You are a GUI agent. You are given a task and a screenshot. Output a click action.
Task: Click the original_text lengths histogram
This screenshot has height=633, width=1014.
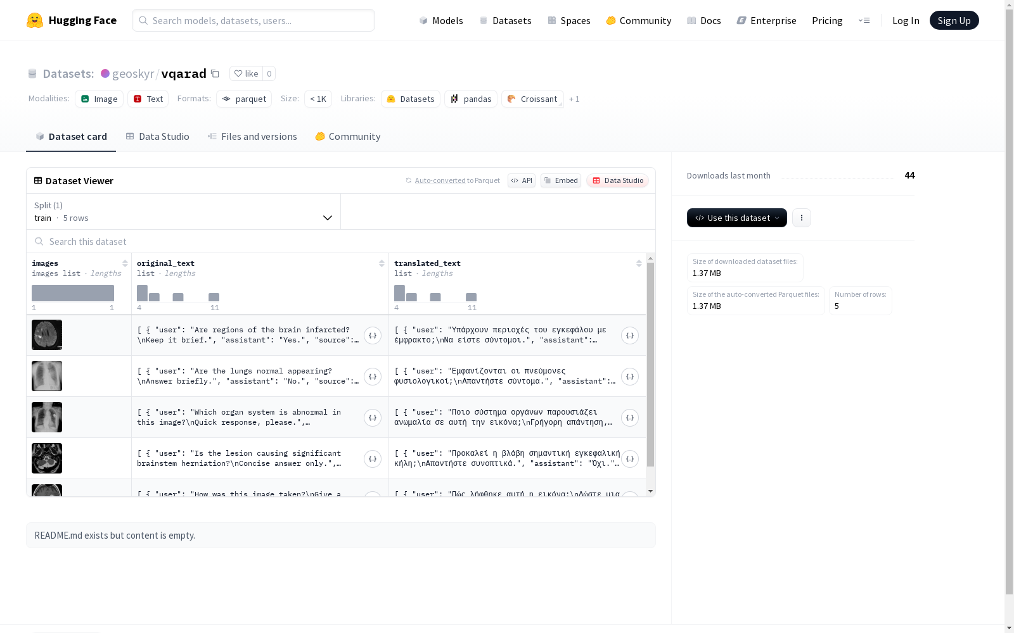point(178,293)
